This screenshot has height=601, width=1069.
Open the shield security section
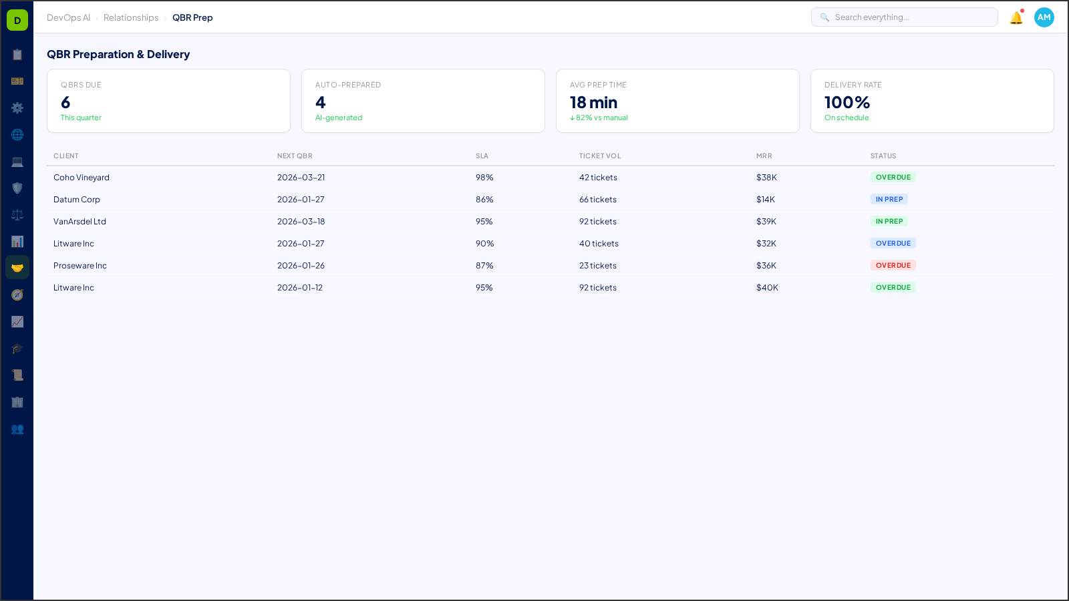[x=17, y=188]
